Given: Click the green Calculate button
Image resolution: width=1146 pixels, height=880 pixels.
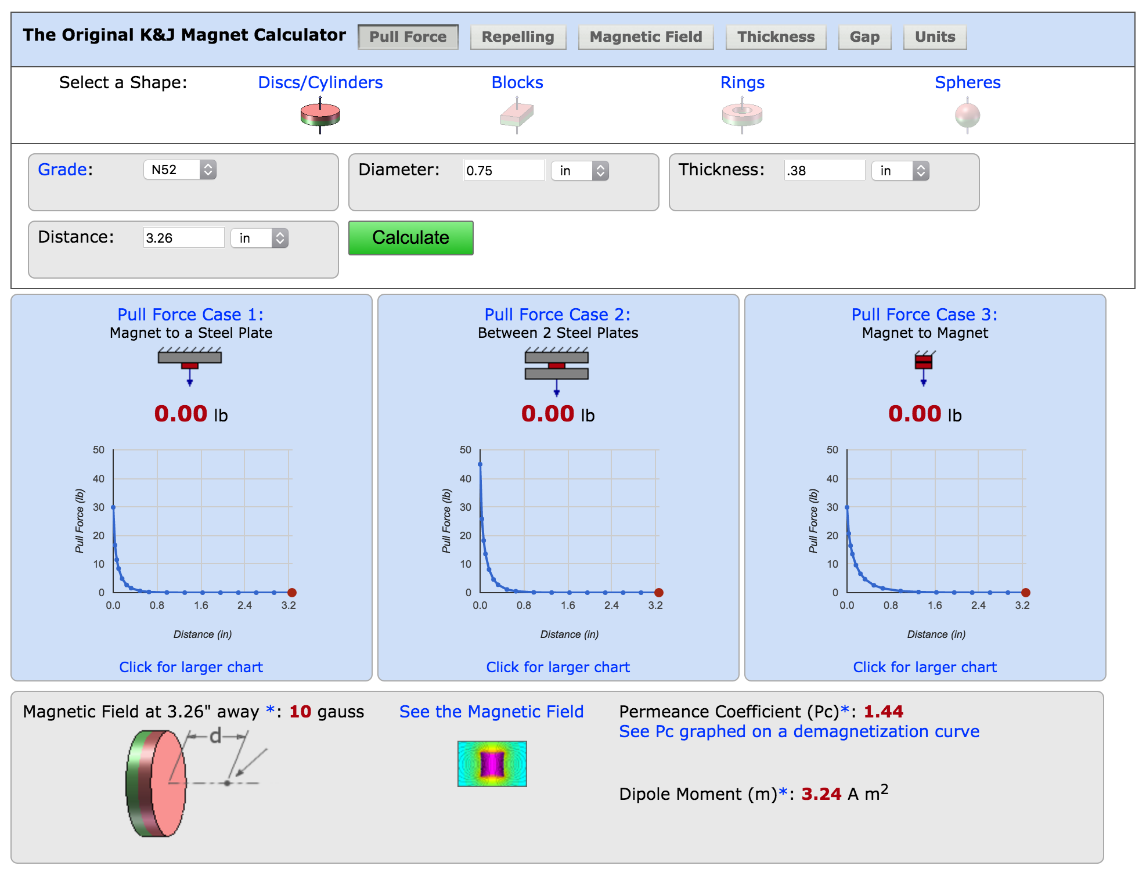Looking at the screenshot, I should tap(410, 237).
